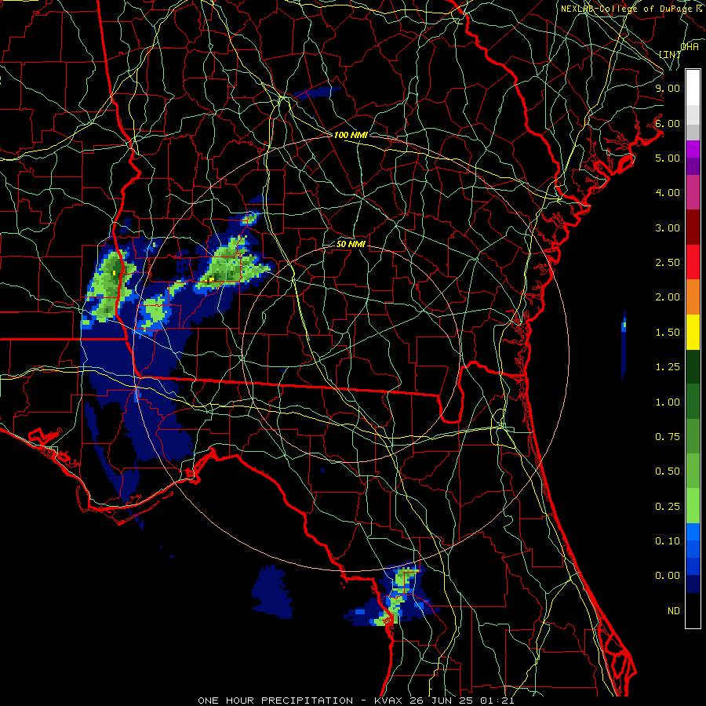Click the 1.00 legend value

[668, 402]
